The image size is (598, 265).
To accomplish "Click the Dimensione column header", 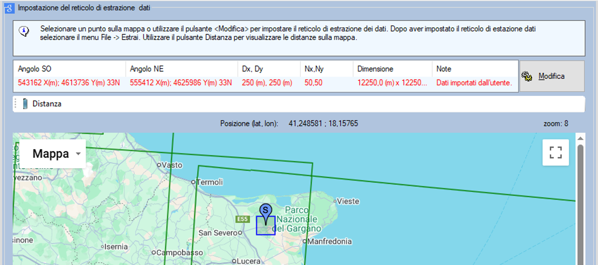I will pos(375,69).
